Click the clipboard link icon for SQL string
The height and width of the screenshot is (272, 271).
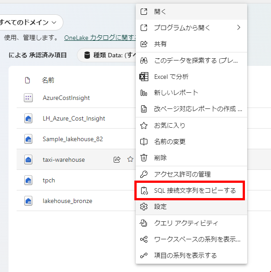[x=144, y=190]
